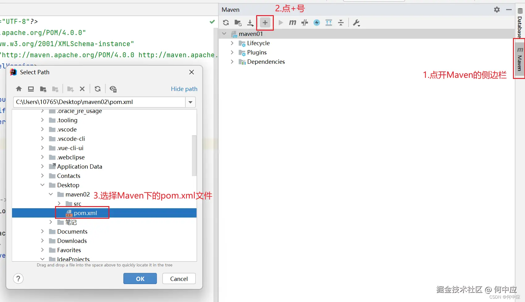Open Maven Settings wrench icon
Screen dimensions: 525x302
coord(356,23)
